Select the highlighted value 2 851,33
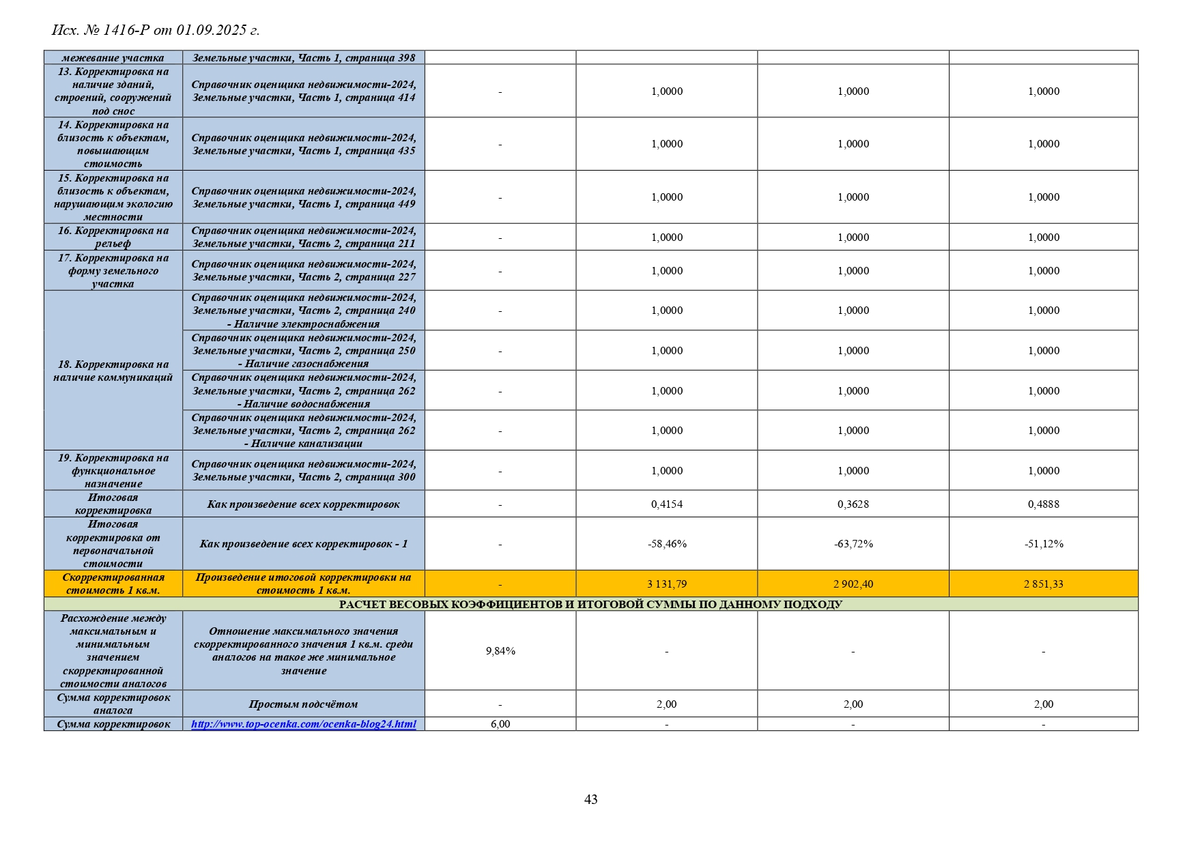The height and width of the screenshot is (847, 1198). pyautogui.click(x=1043, y=584)
